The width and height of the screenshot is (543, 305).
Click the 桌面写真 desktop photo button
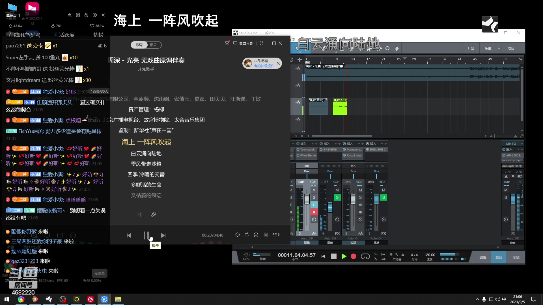[x=243, y=43]
